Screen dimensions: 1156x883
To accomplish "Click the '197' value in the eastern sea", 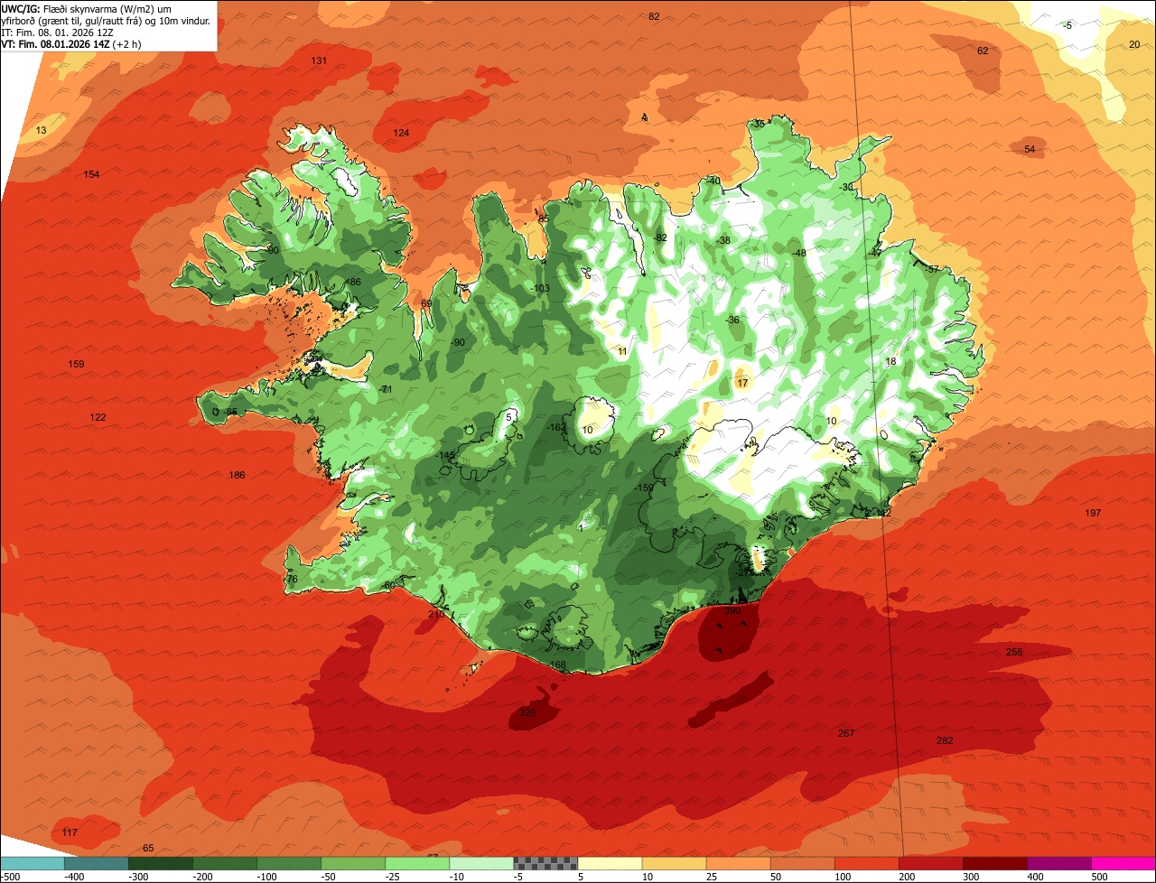I will [x=1093, y=514].
